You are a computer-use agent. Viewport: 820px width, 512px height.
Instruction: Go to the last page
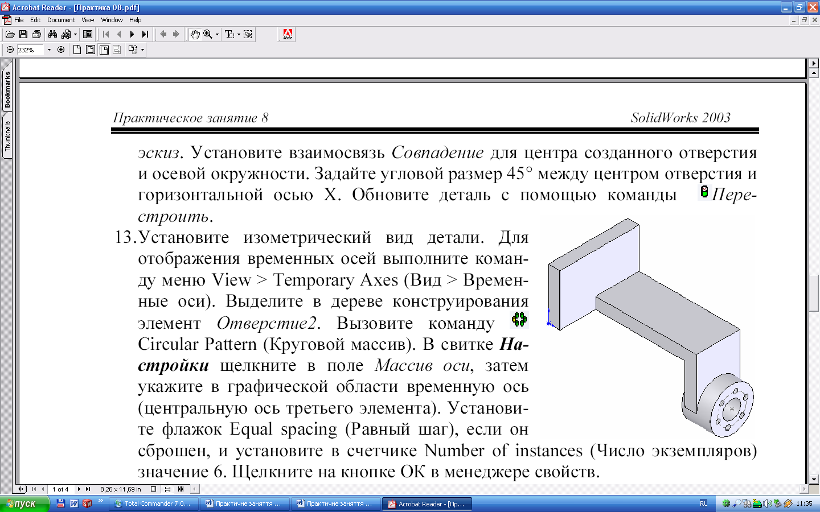145,35
